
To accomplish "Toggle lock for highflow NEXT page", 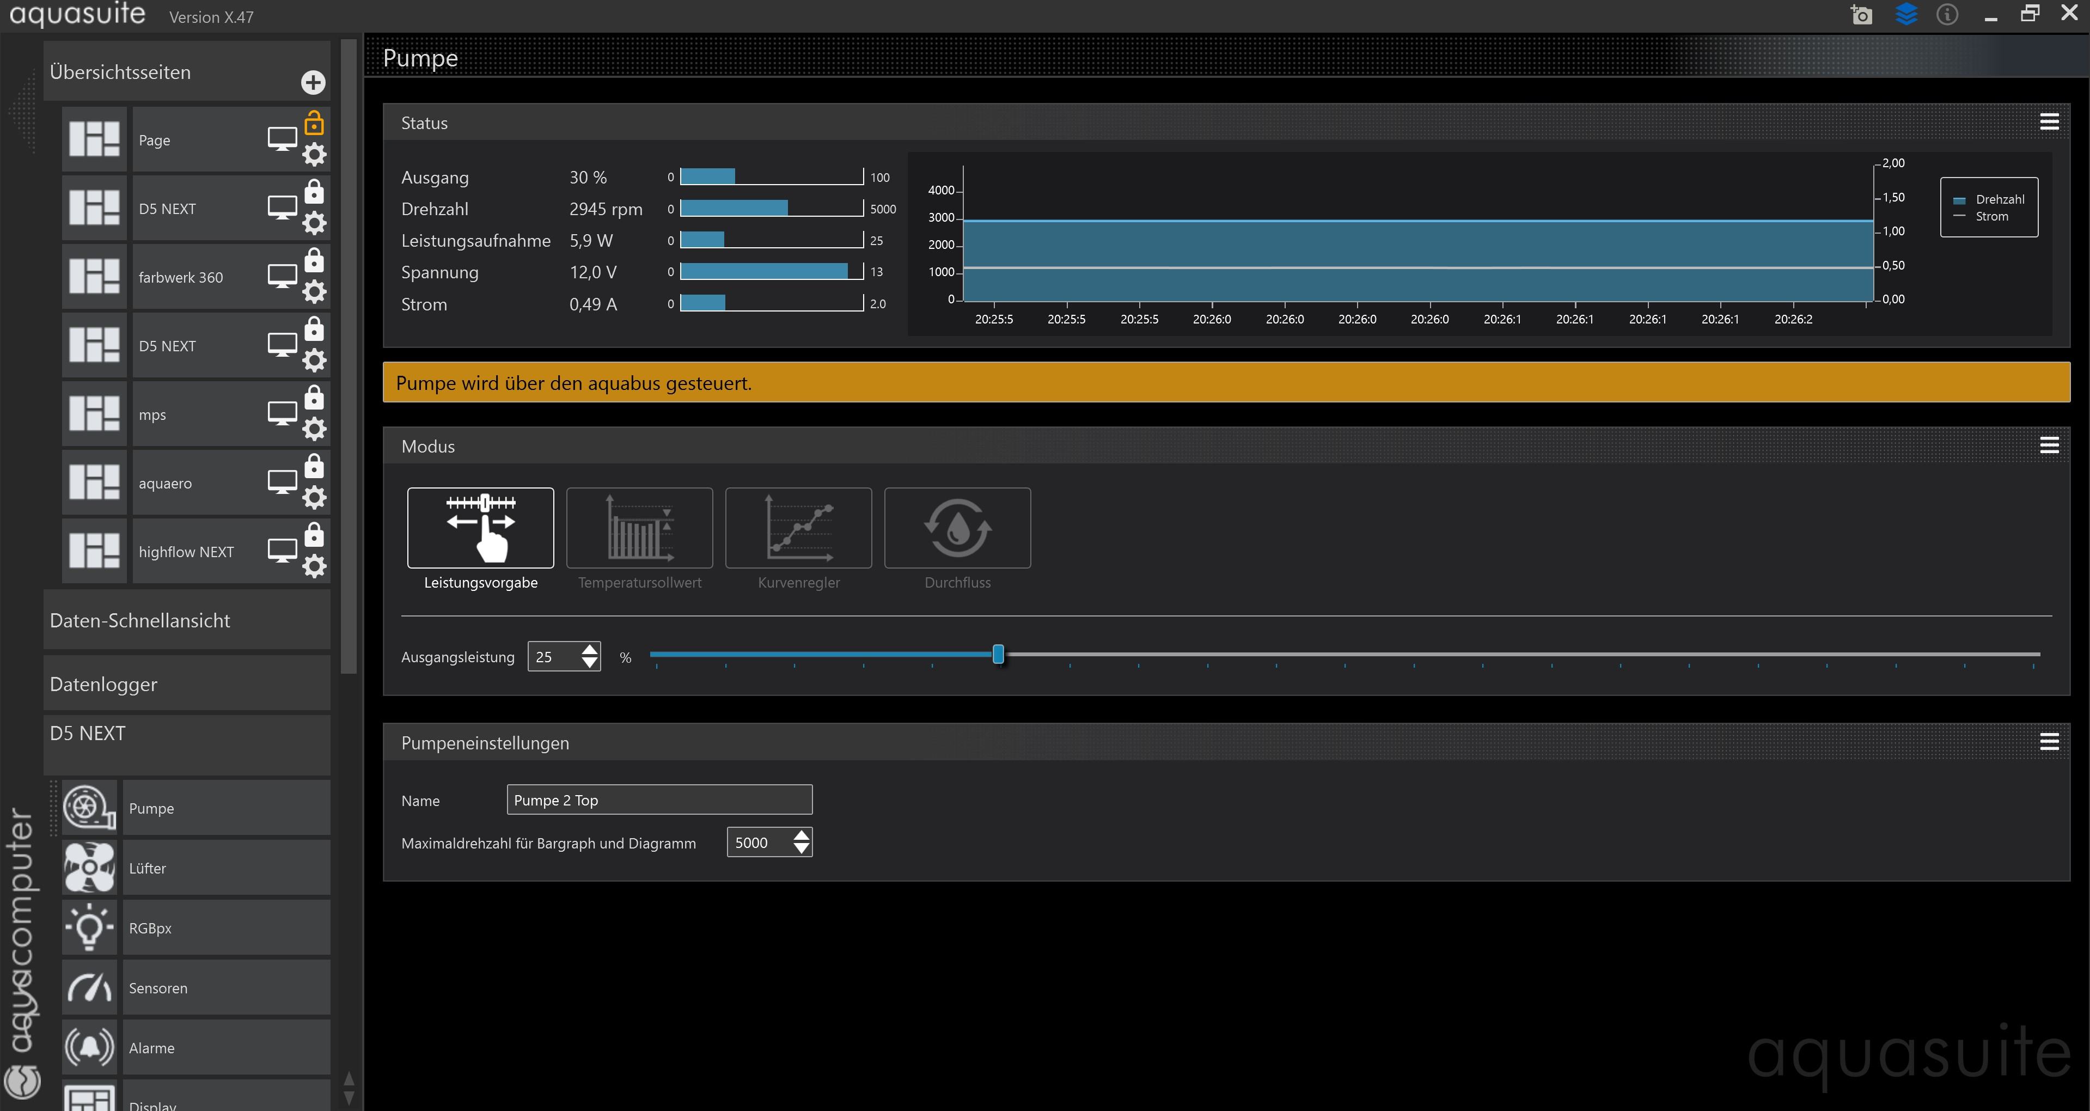I will pos(314,534).
